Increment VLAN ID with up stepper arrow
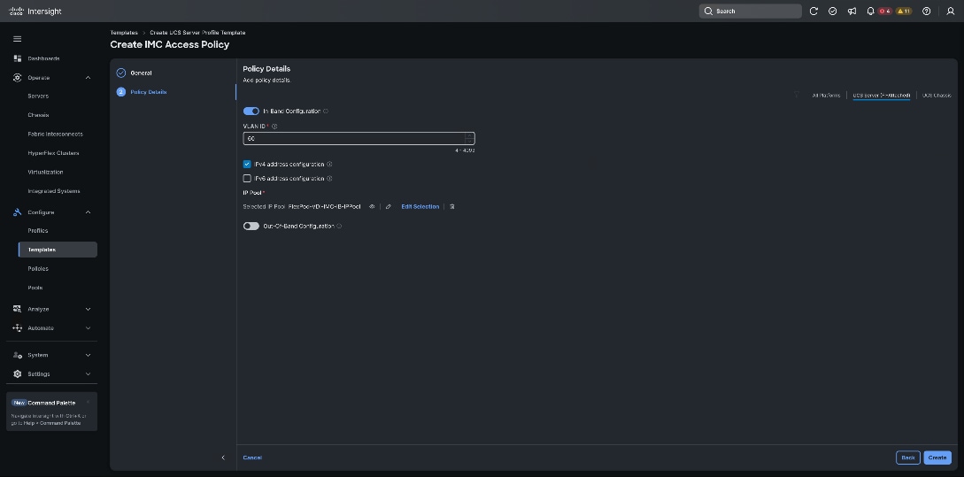 470,135
